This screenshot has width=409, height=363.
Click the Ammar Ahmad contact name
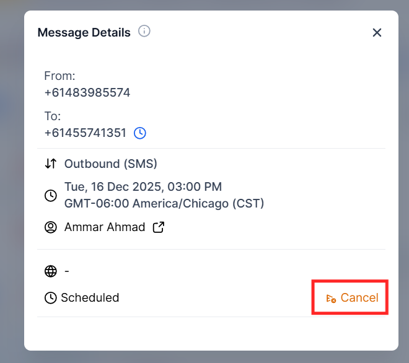pyautogui.click(x=104, y=227)
